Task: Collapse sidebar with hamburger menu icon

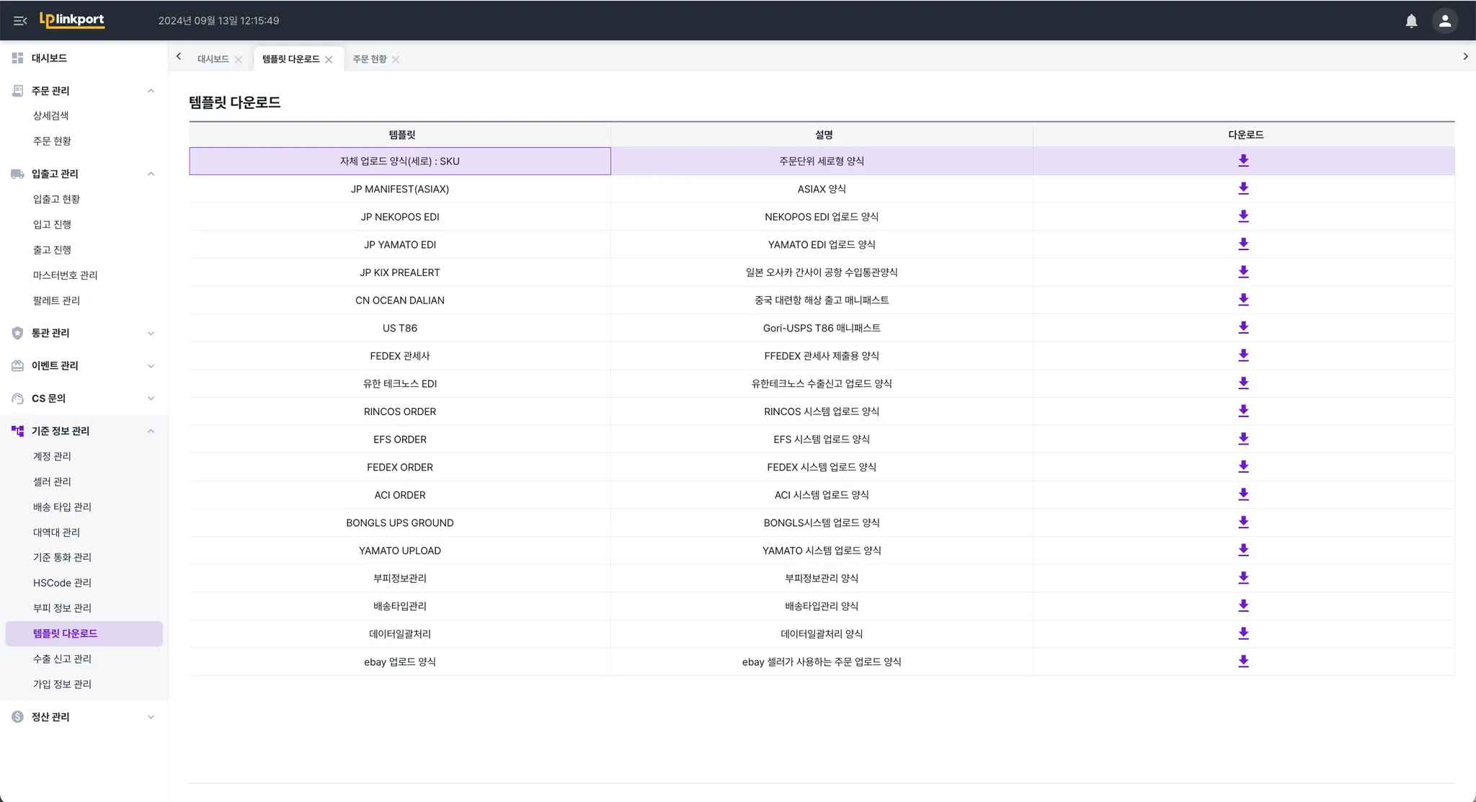Action: (20, 21)
